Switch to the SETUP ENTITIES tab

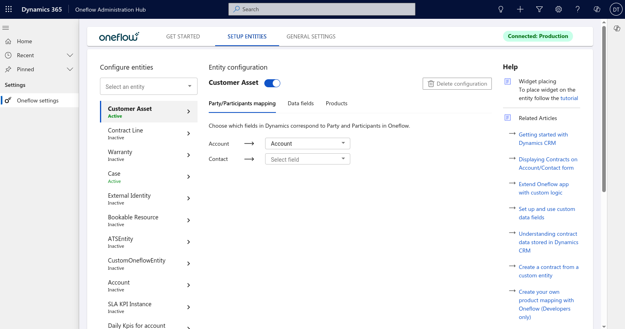click(247, 36)
